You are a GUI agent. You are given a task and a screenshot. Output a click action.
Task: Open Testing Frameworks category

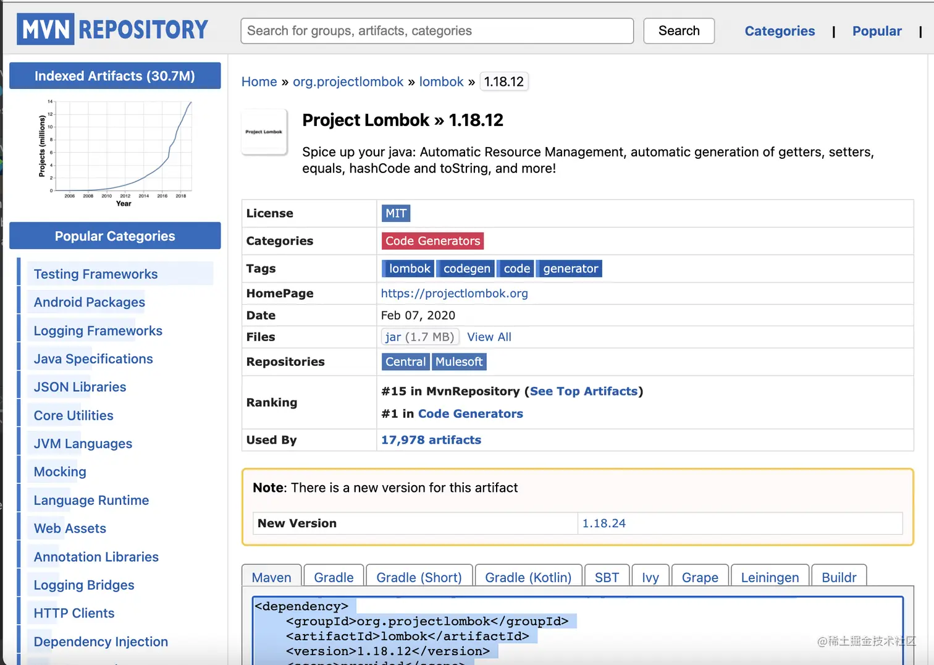point(96,274)
